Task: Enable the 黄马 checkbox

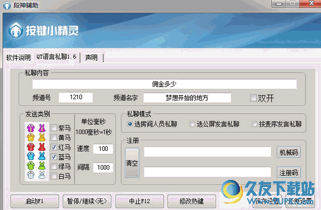Action: (x=54, y=137)
